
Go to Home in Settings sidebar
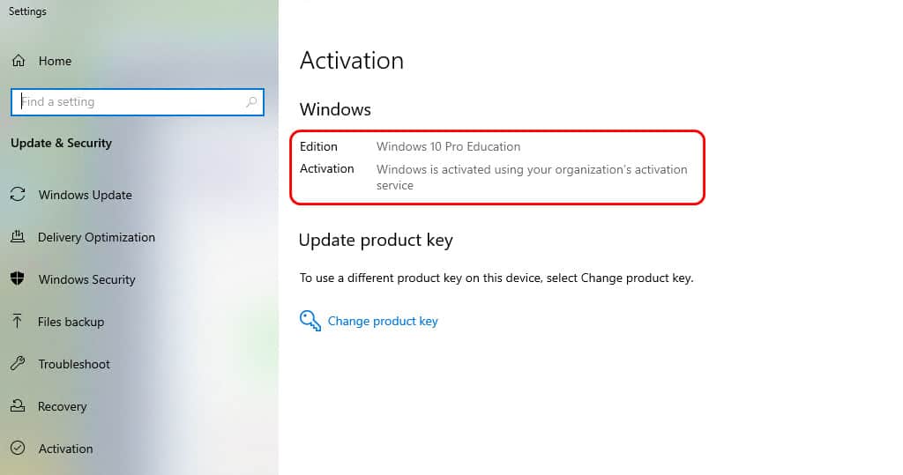[x=55, y=61]
